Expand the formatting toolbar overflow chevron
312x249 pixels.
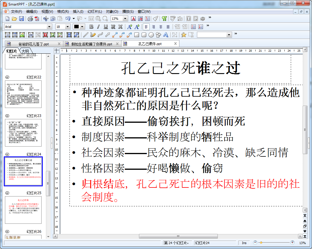[x=208, y=26]
